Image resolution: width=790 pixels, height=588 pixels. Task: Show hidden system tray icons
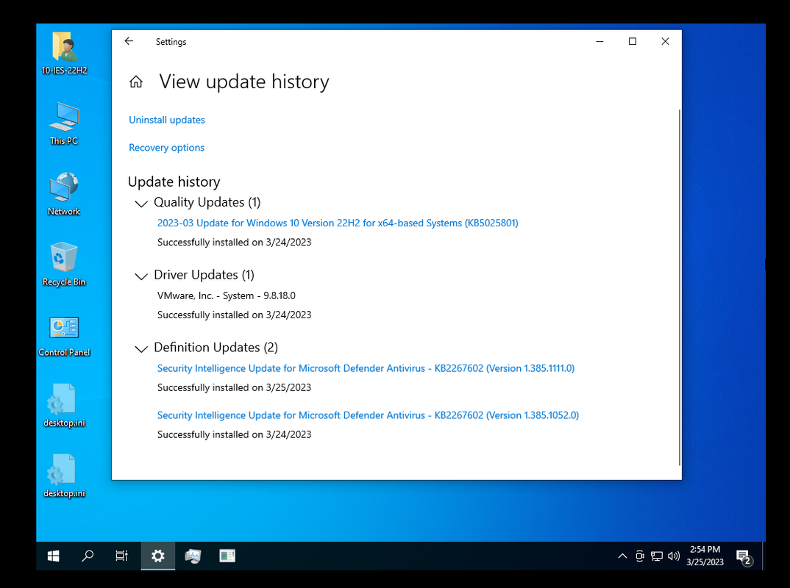[x=622, y=556]
